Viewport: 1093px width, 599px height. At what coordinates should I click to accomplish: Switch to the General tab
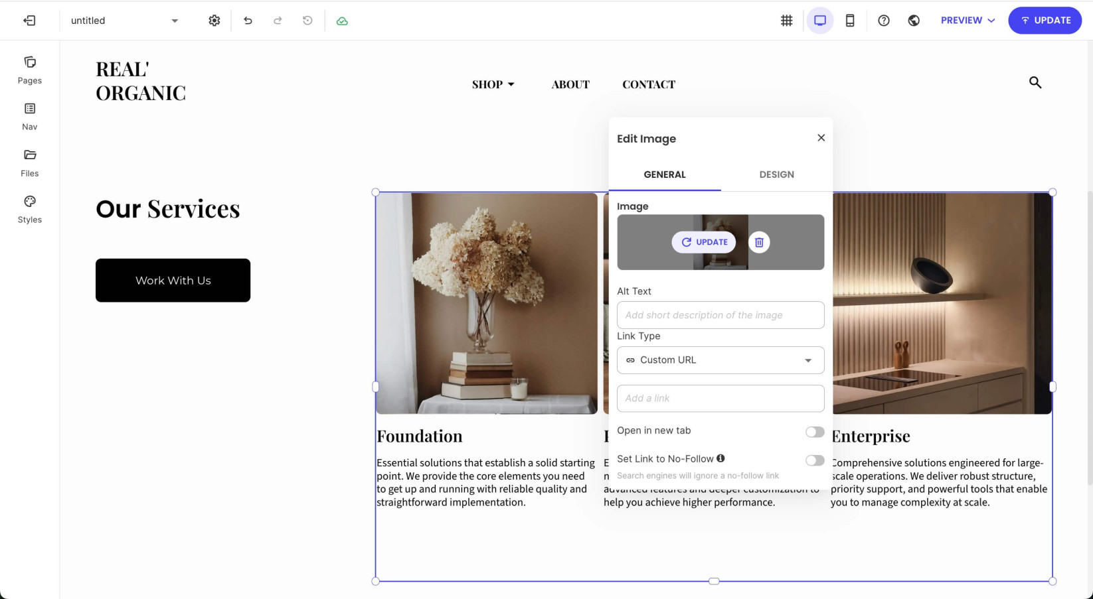(x=665, y=174)
